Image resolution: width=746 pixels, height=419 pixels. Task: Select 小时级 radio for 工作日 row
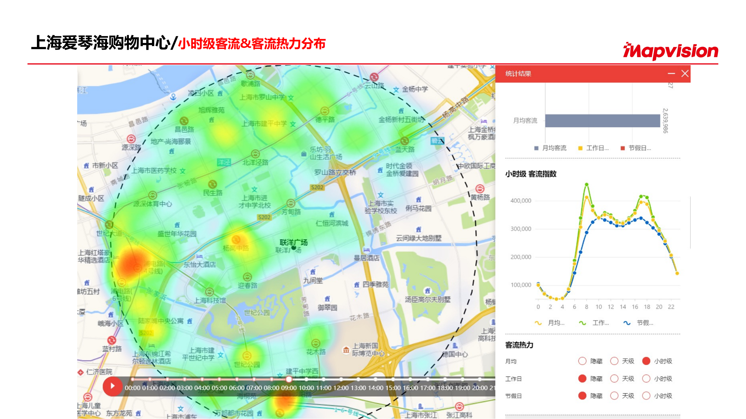click(646, 378)
